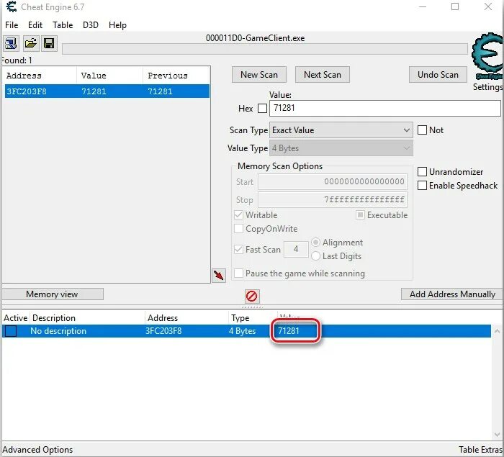Open the Edit menu
This screenshot has width=504, height=457.
(35, 25)
